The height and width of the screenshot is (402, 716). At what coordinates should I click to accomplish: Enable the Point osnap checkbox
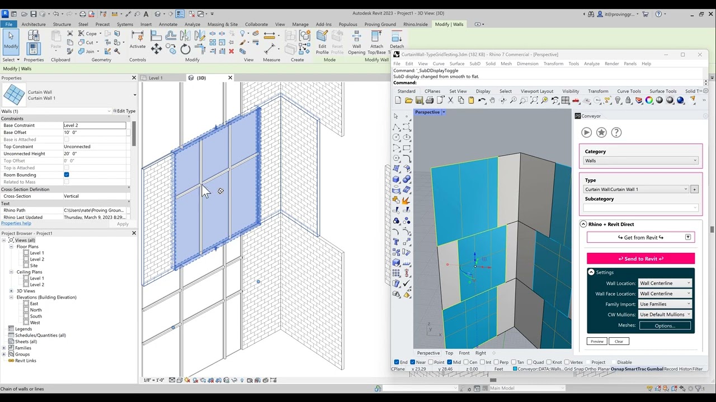[431, 362]
